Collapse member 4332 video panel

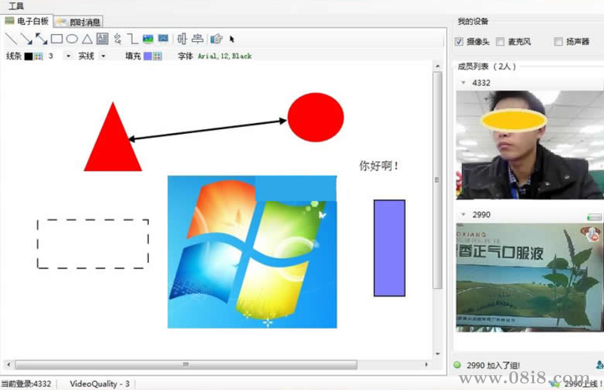click(x=463, y=83)
